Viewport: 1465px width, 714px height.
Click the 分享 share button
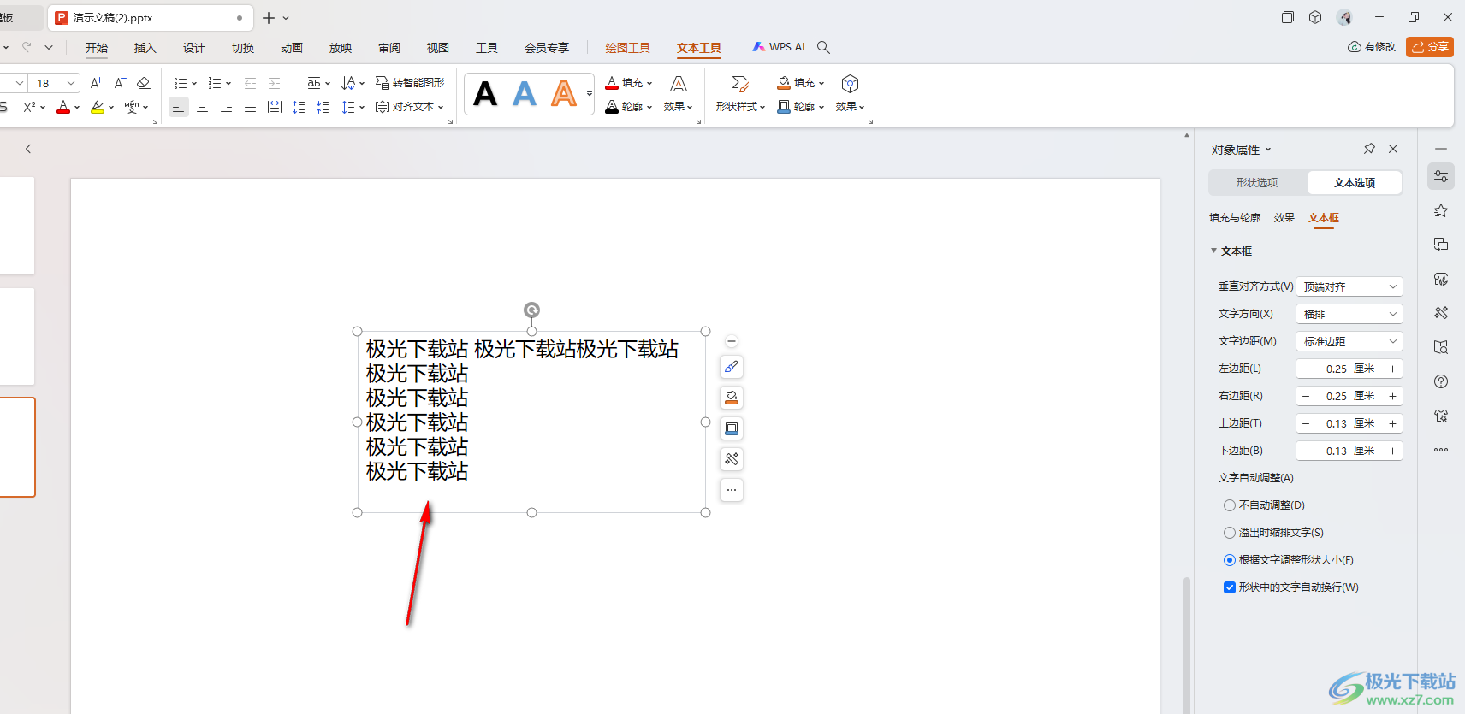1430,47
